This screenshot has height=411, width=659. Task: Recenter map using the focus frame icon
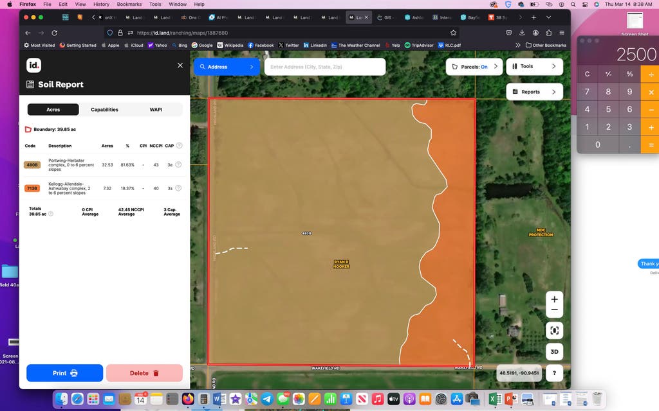554,331
